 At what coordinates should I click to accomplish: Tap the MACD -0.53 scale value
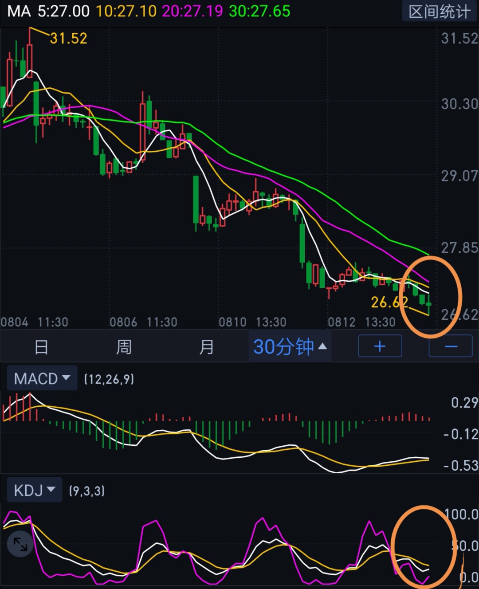(461, 466)
